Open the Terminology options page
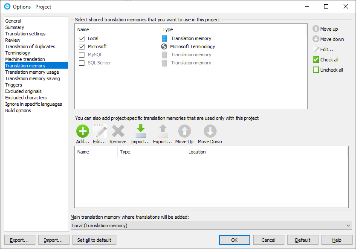 [x=17, y=53]
